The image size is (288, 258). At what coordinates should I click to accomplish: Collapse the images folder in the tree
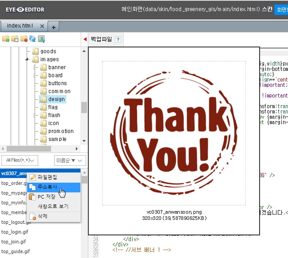27,59
